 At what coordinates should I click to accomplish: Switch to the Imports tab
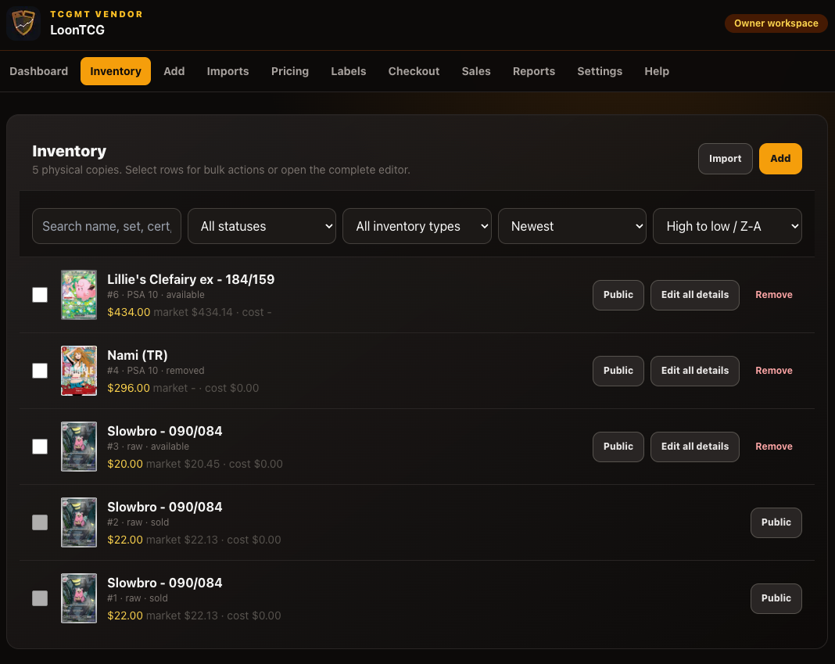pos(228,71)
